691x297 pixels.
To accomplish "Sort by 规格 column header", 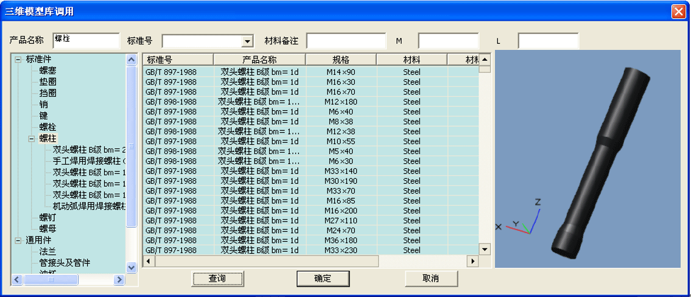I will click(x=341, y=60).
